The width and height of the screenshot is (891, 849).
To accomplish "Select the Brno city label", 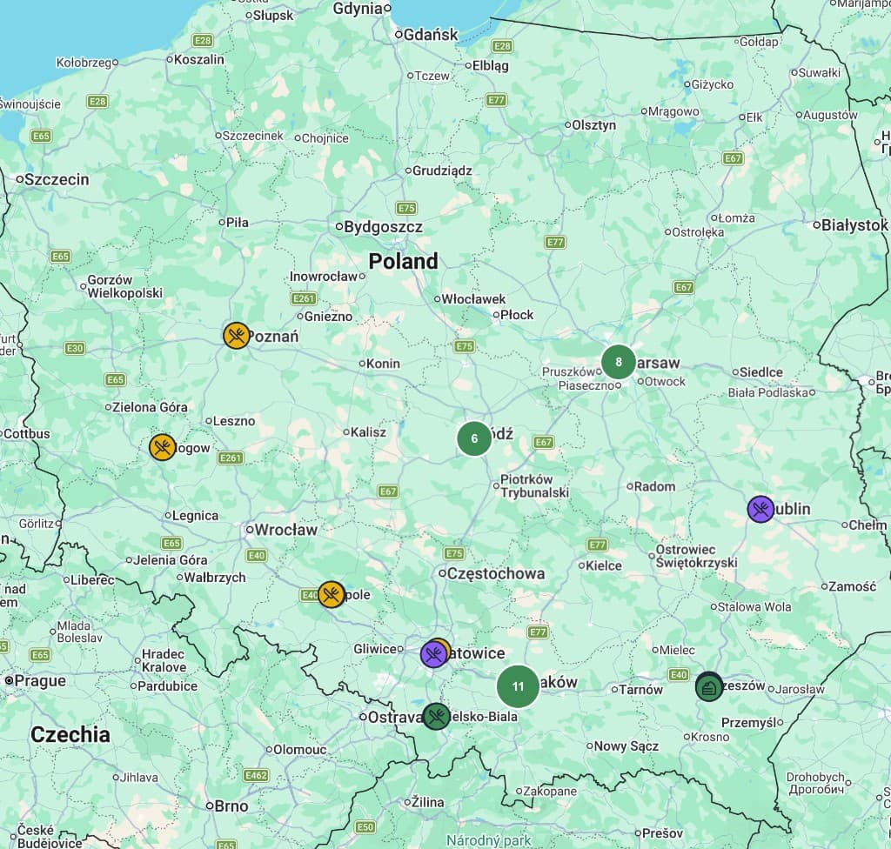I will point(231,806).
